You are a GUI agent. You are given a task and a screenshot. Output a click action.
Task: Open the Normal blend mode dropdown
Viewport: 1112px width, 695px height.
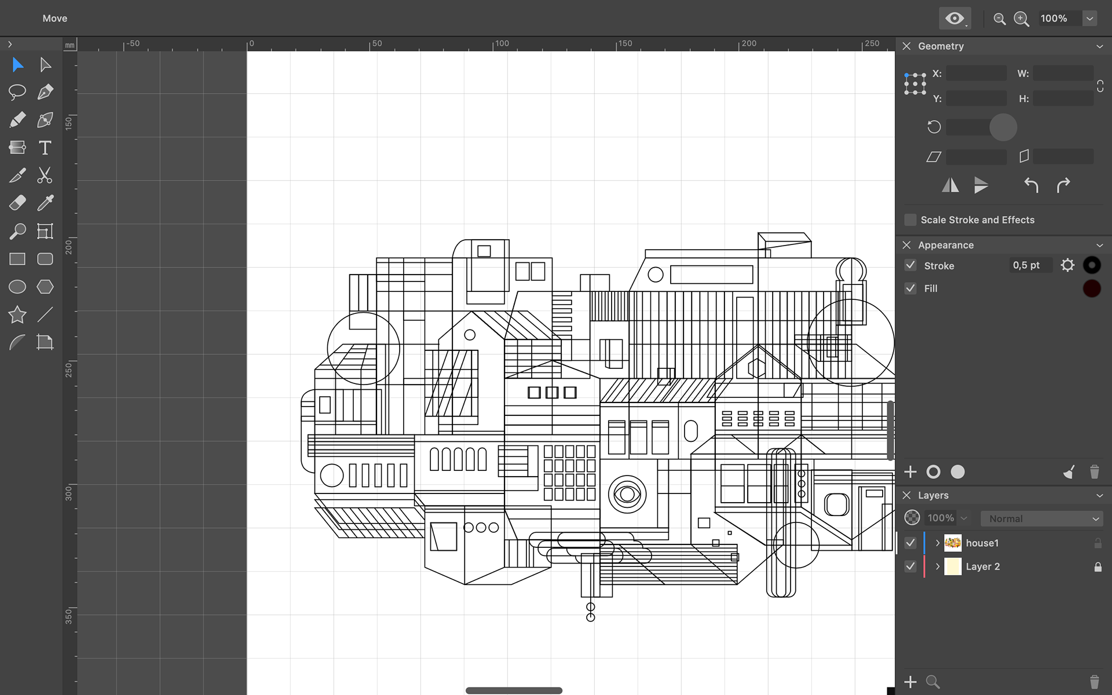(1042, 518)
